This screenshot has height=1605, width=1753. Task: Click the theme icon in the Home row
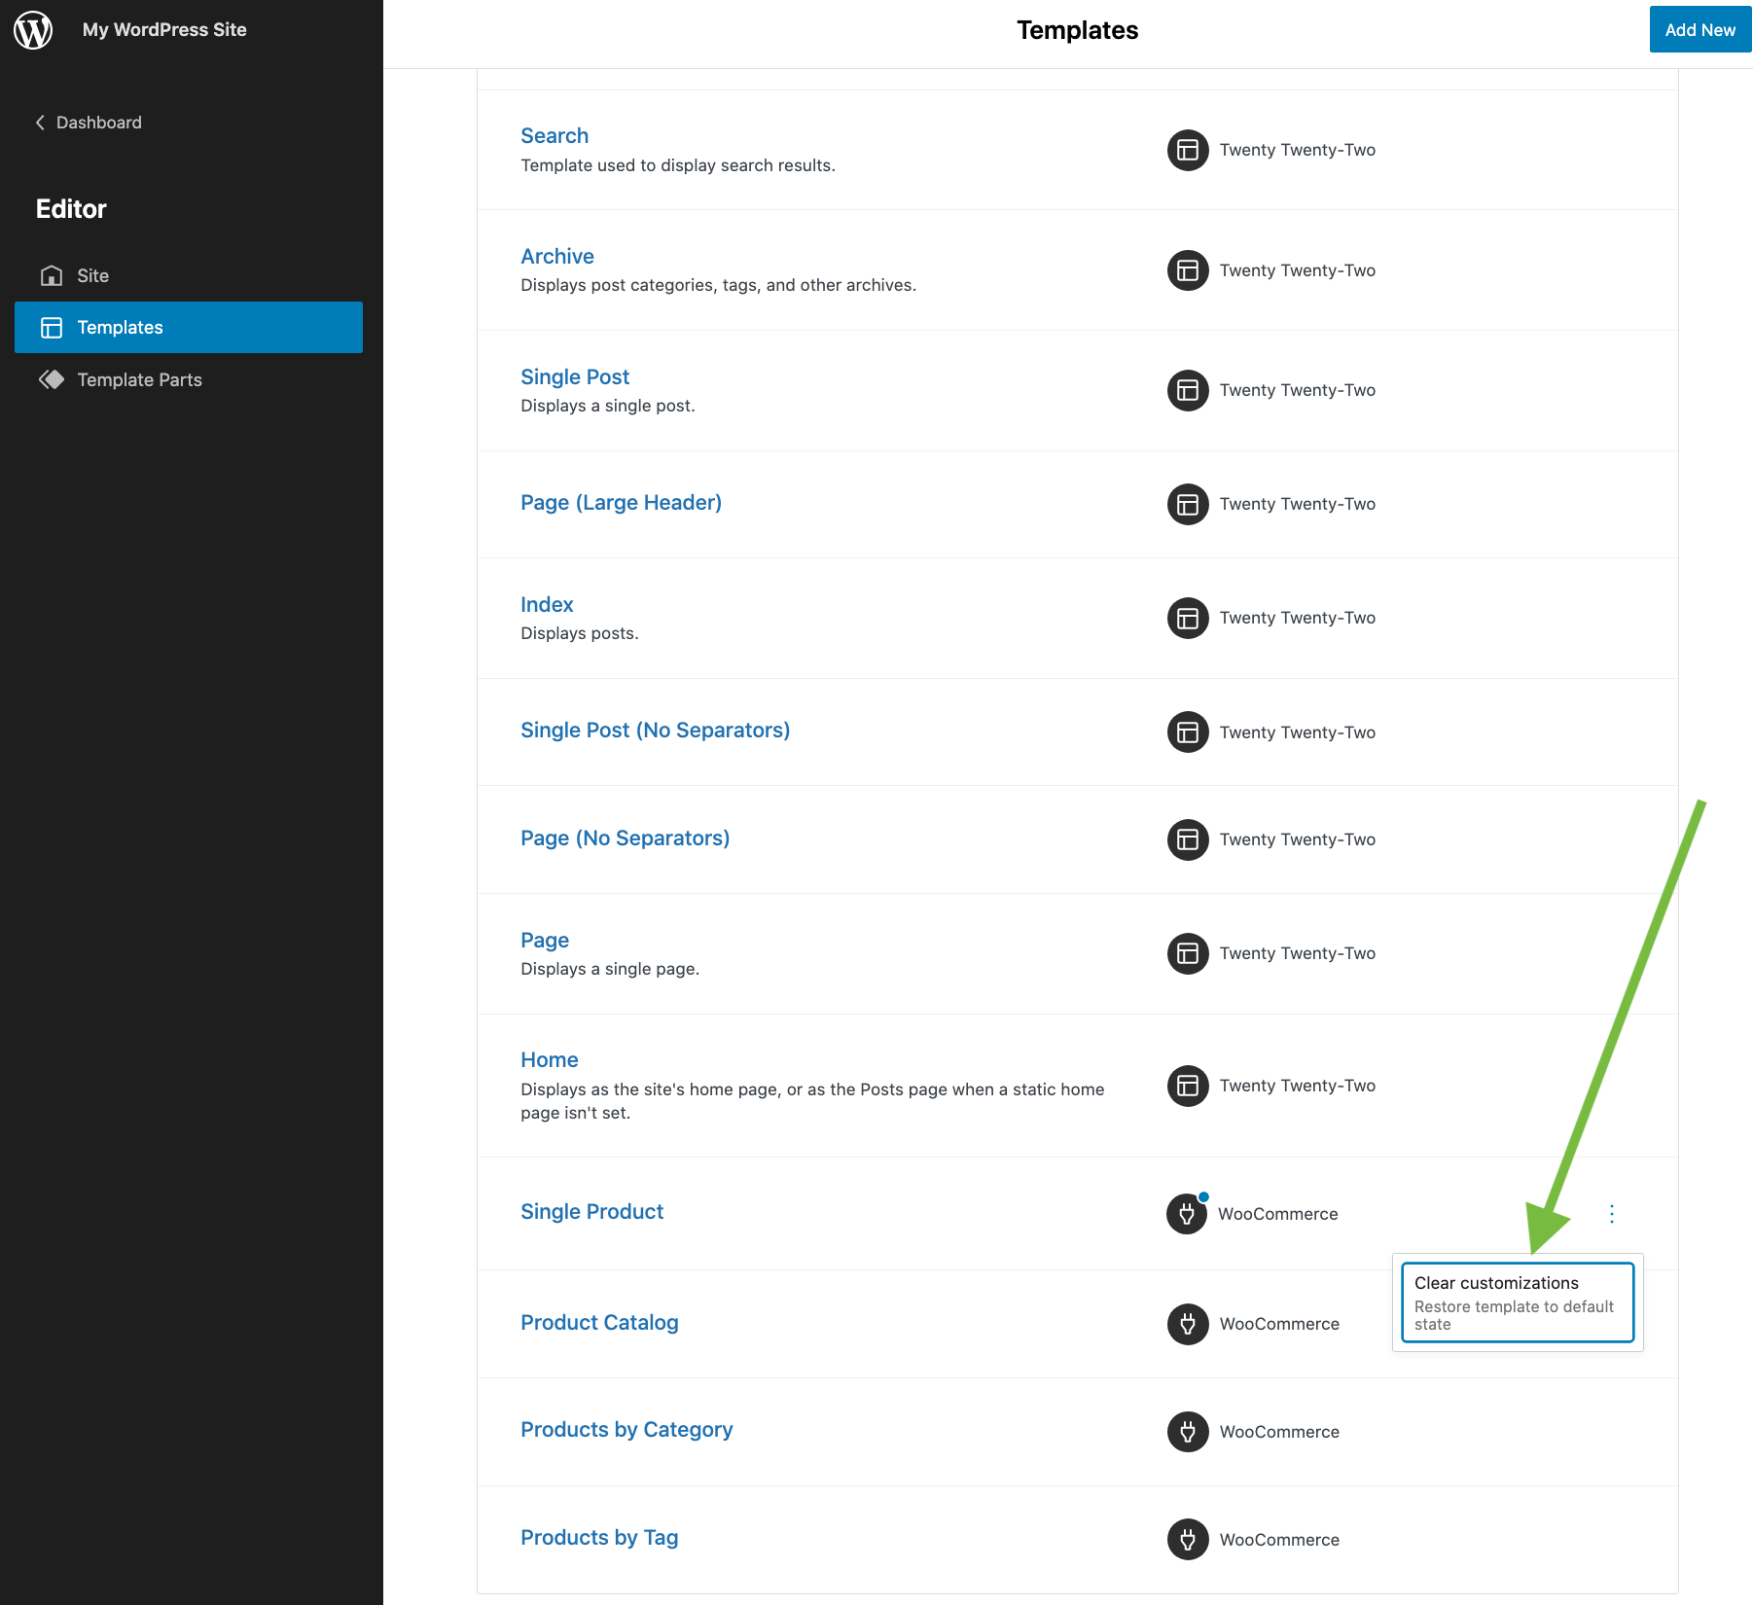tap(1187, 1086)
